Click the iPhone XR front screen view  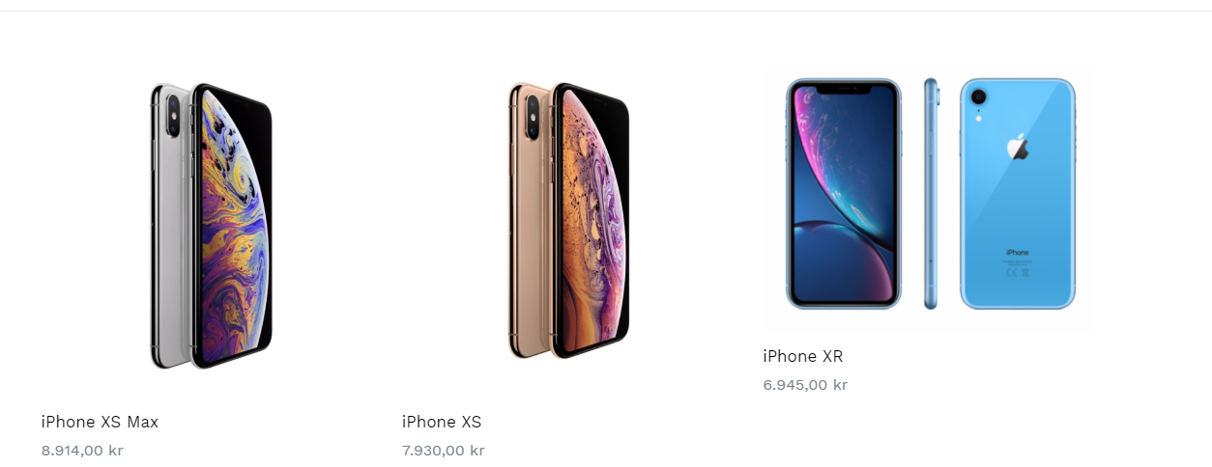[x=844, y=194]
